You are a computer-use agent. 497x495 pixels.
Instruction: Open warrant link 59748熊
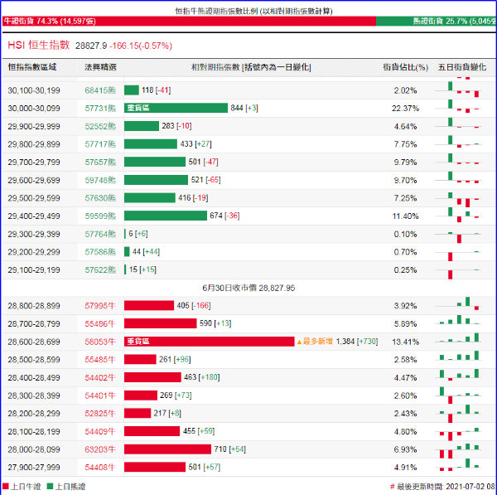coord(100,180)
